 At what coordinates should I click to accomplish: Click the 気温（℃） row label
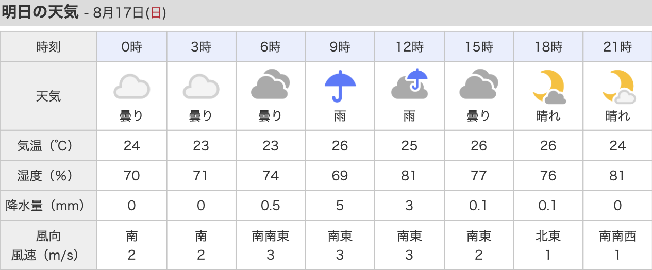[x=49, y=146]
